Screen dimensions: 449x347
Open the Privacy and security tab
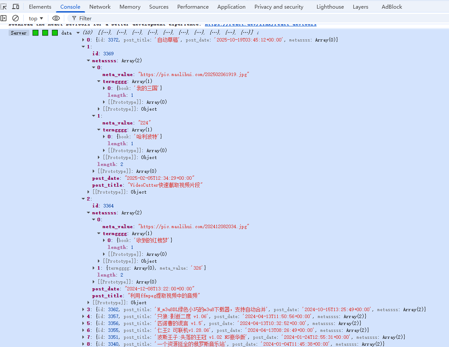279,6
